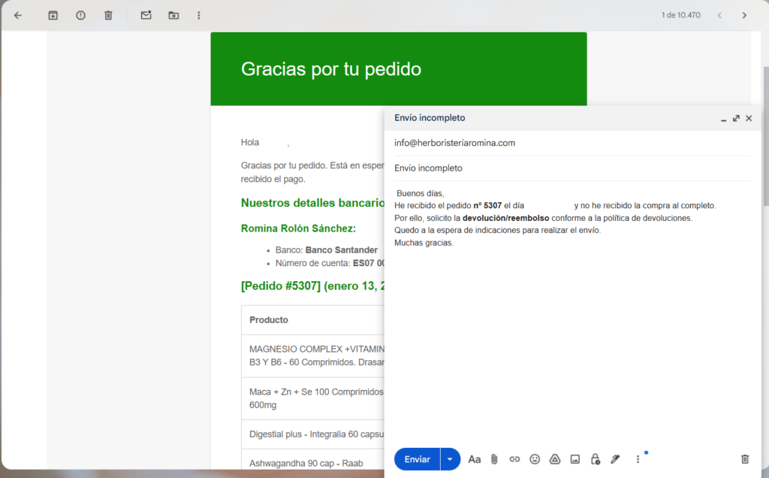Mark the email as unread
This screenshot has height=478, width=769.
[146, 15]
